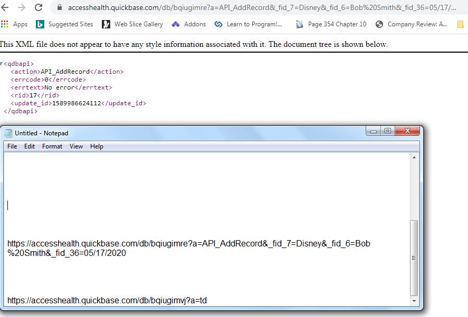The height and width of the screenshot is (317, 468).
Task: Open the Company Review bookmark globe icon
Action: 379,24
